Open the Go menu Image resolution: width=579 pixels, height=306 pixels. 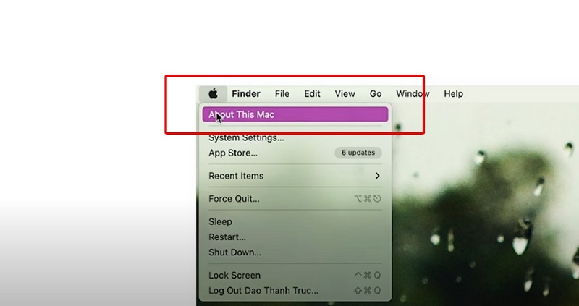tap(376, 94)
